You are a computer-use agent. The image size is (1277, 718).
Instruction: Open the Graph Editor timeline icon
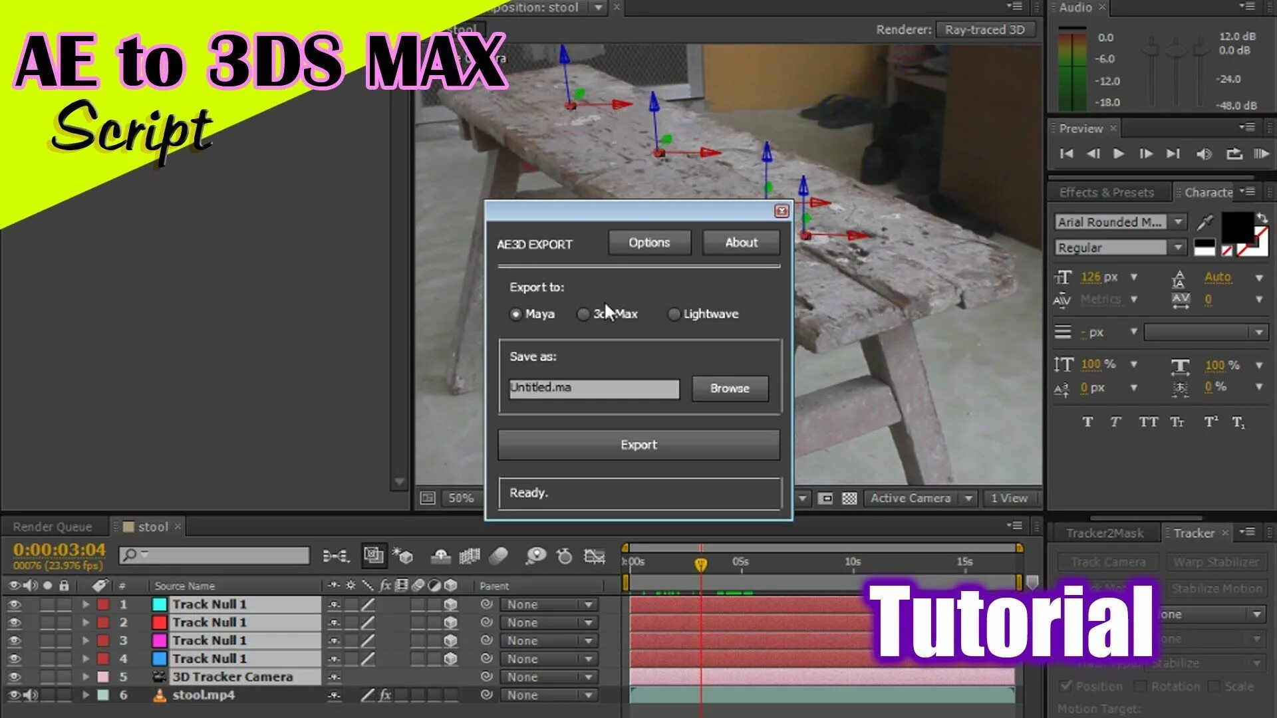594,556
